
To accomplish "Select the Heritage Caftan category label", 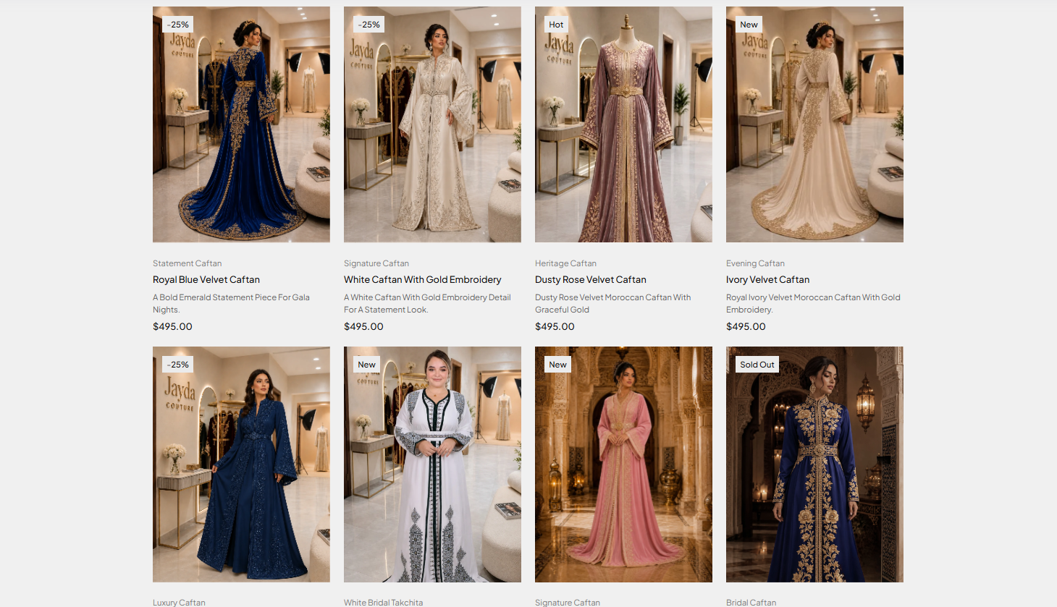I will tap(566, 263).
